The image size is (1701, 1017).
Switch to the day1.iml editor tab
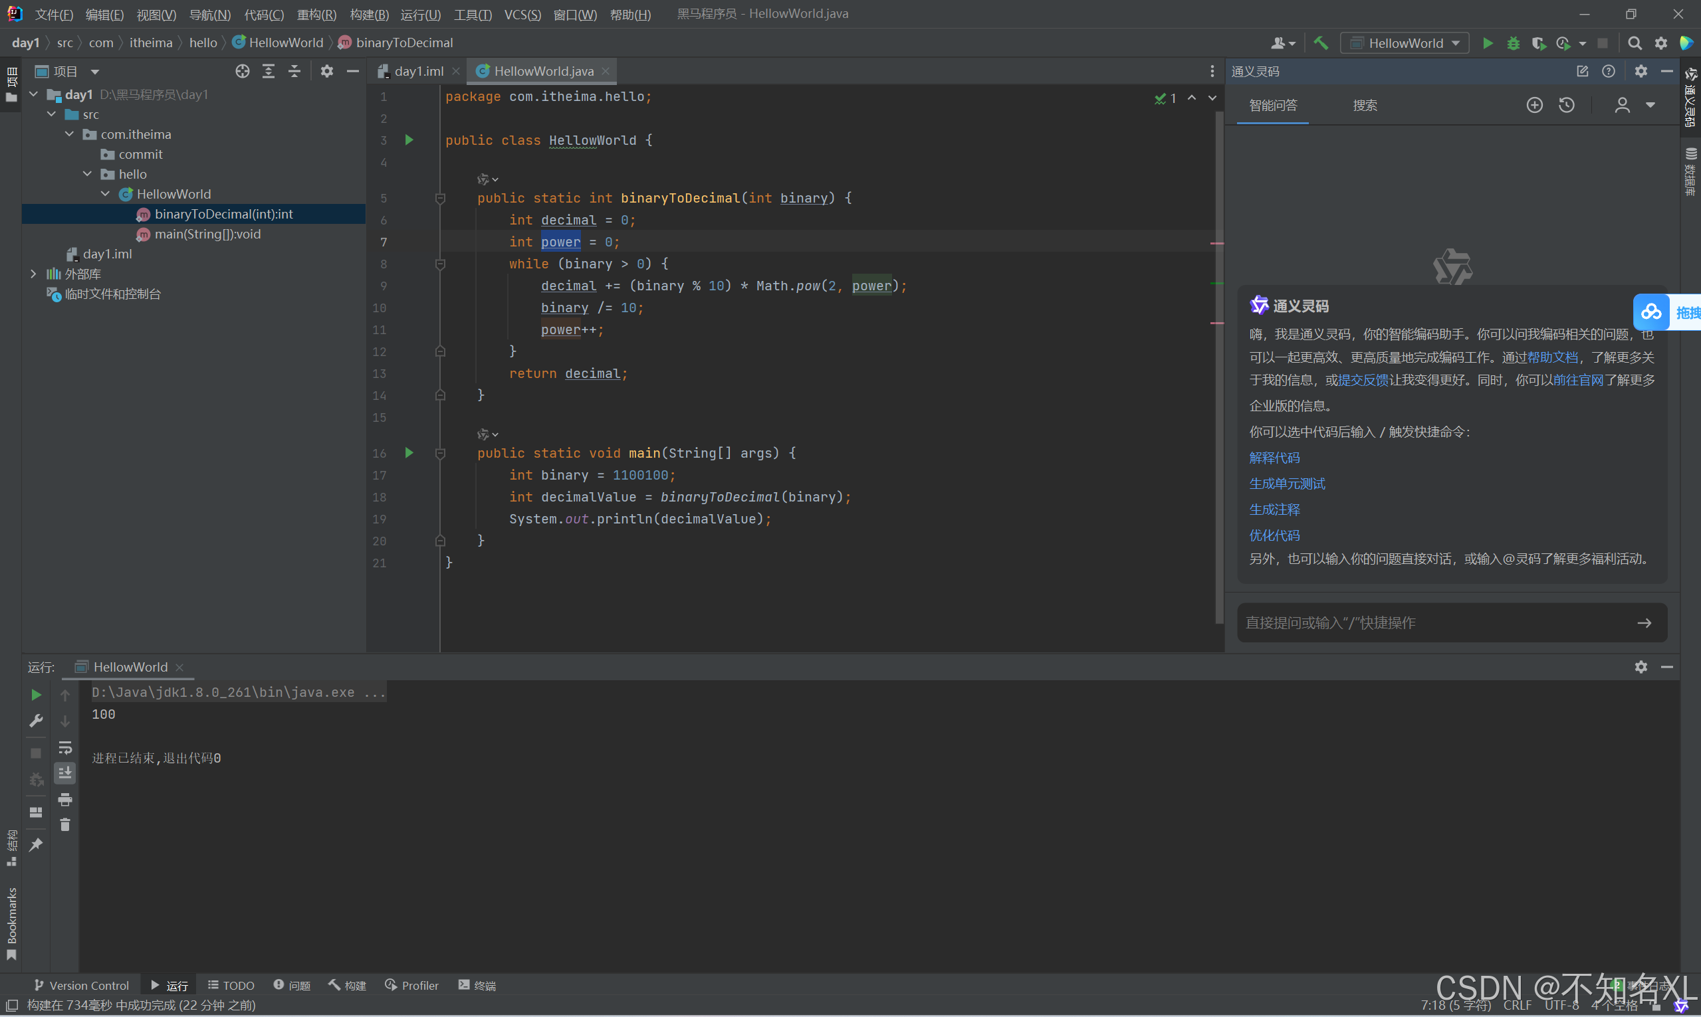click(x=418, y=71)
